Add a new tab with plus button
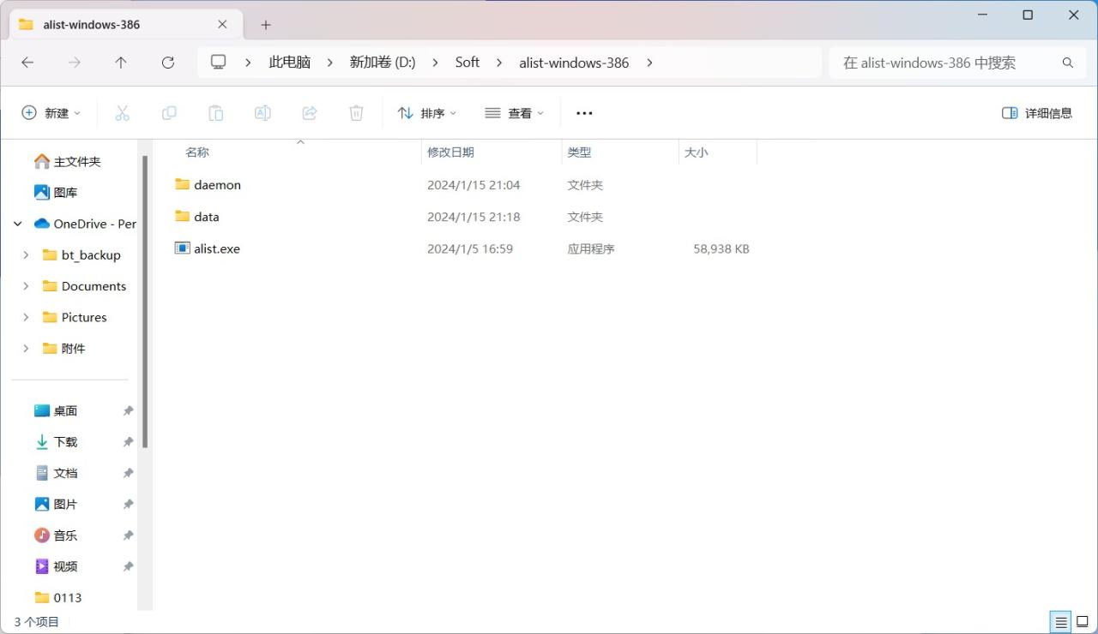Screen dimensions: 1098x634 click(266, 25)
